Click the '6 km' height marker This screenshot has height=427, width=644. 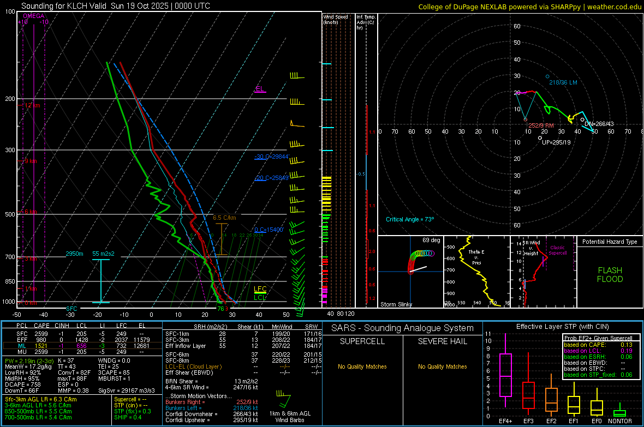click(31, 212)
